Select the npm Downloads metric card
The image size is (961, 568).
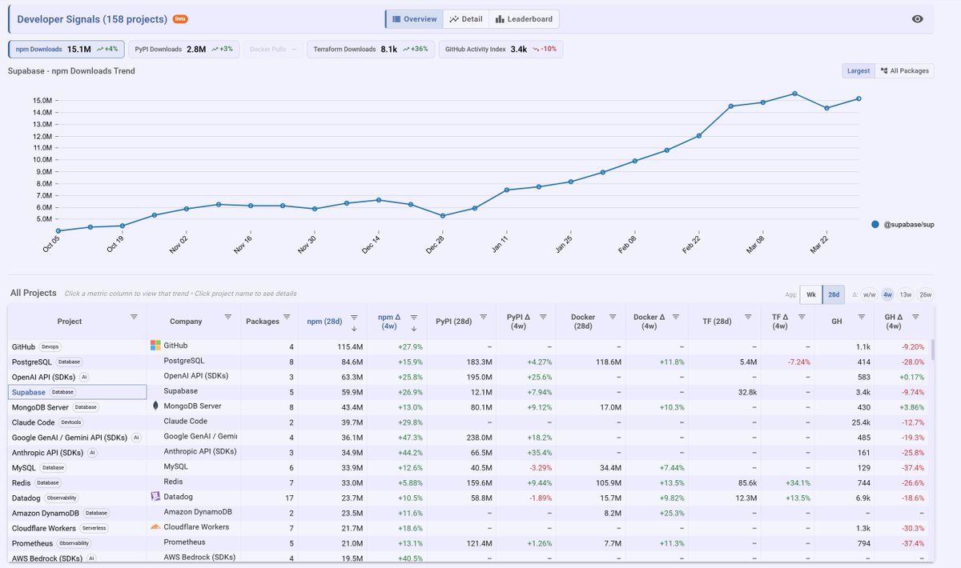click(66, 49)
